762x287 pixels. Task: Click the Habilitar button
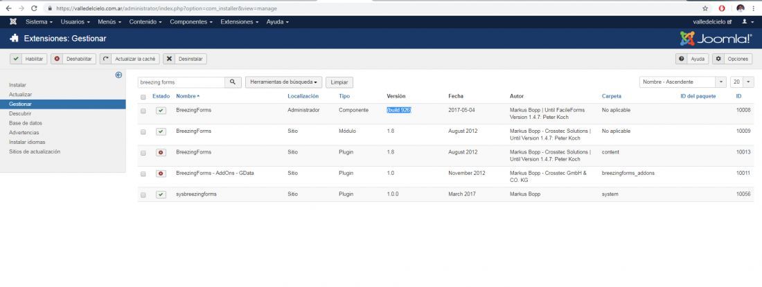click(x=28, y=59)
